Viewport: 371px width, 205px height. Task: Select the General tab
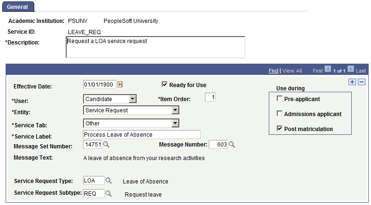tap(17, 7)
